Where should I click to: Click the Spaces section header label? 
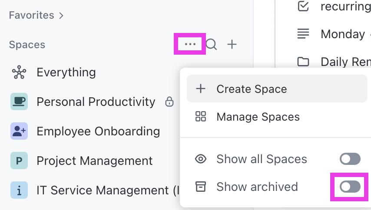(x=27, y=45)
